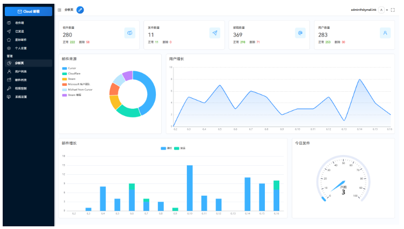The height and width of the screenshot is (229, 404).
Task: Toggle Cloudflare legend entry
Action: click(x=71, y=73)
